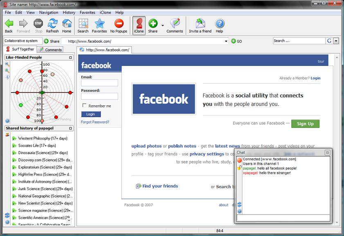Click the padlock icon in Chat
Image resolution: width=344 pixels, height=236 pixels.
click(x=239, y=168)
